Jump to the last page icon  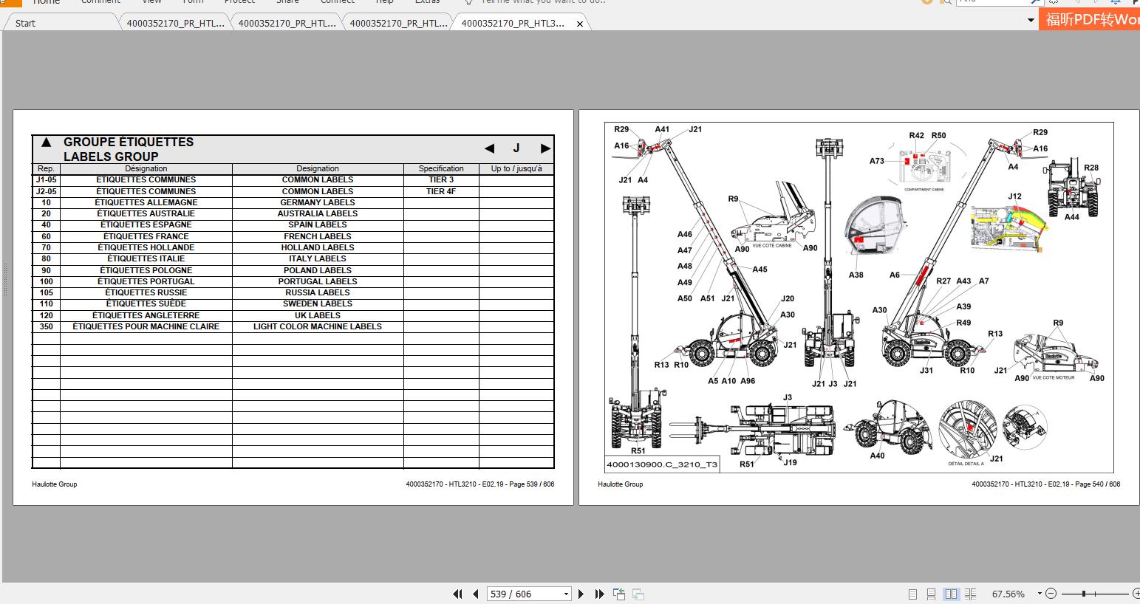pos(599,593)
